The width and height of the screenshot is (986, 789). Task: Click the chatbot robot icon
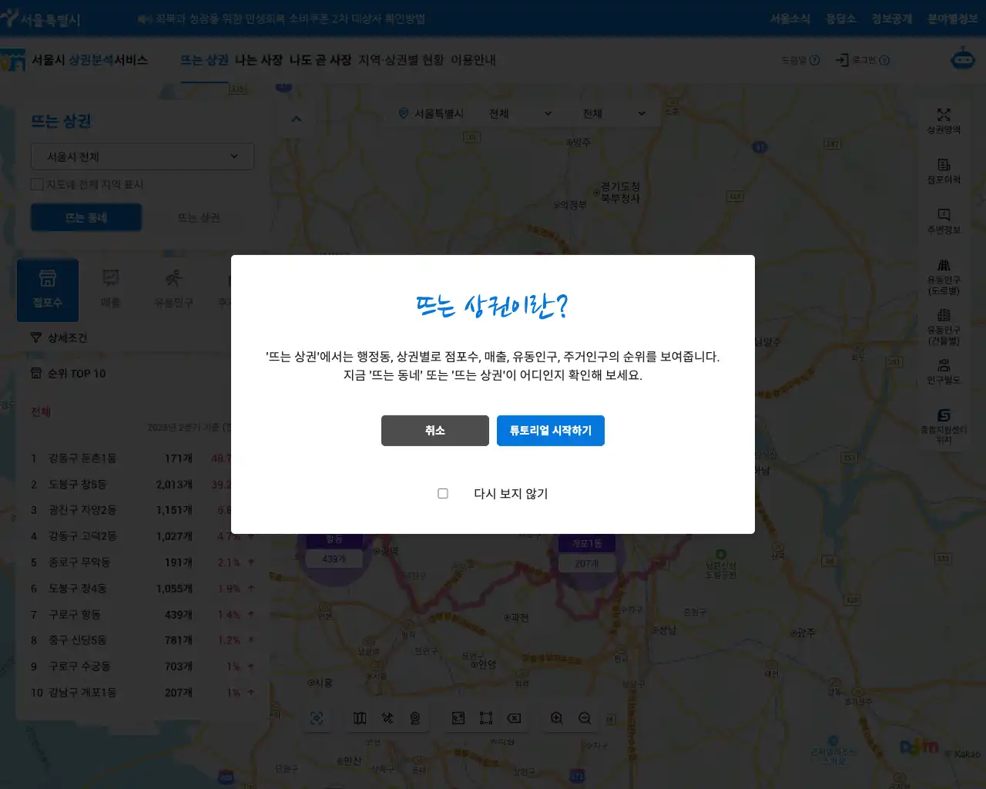click(962, 59)
